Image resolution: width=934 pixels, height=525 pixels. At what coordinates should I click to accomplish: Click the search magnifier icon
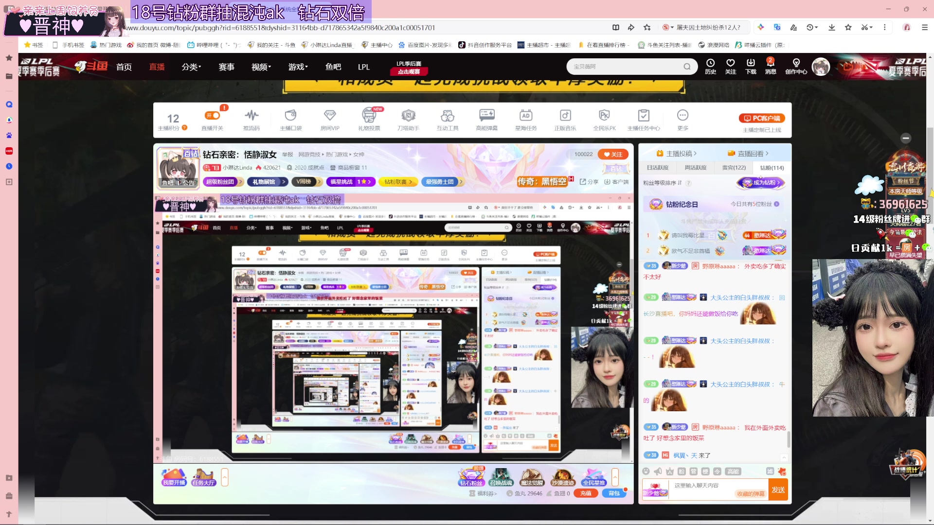(687, 67)
